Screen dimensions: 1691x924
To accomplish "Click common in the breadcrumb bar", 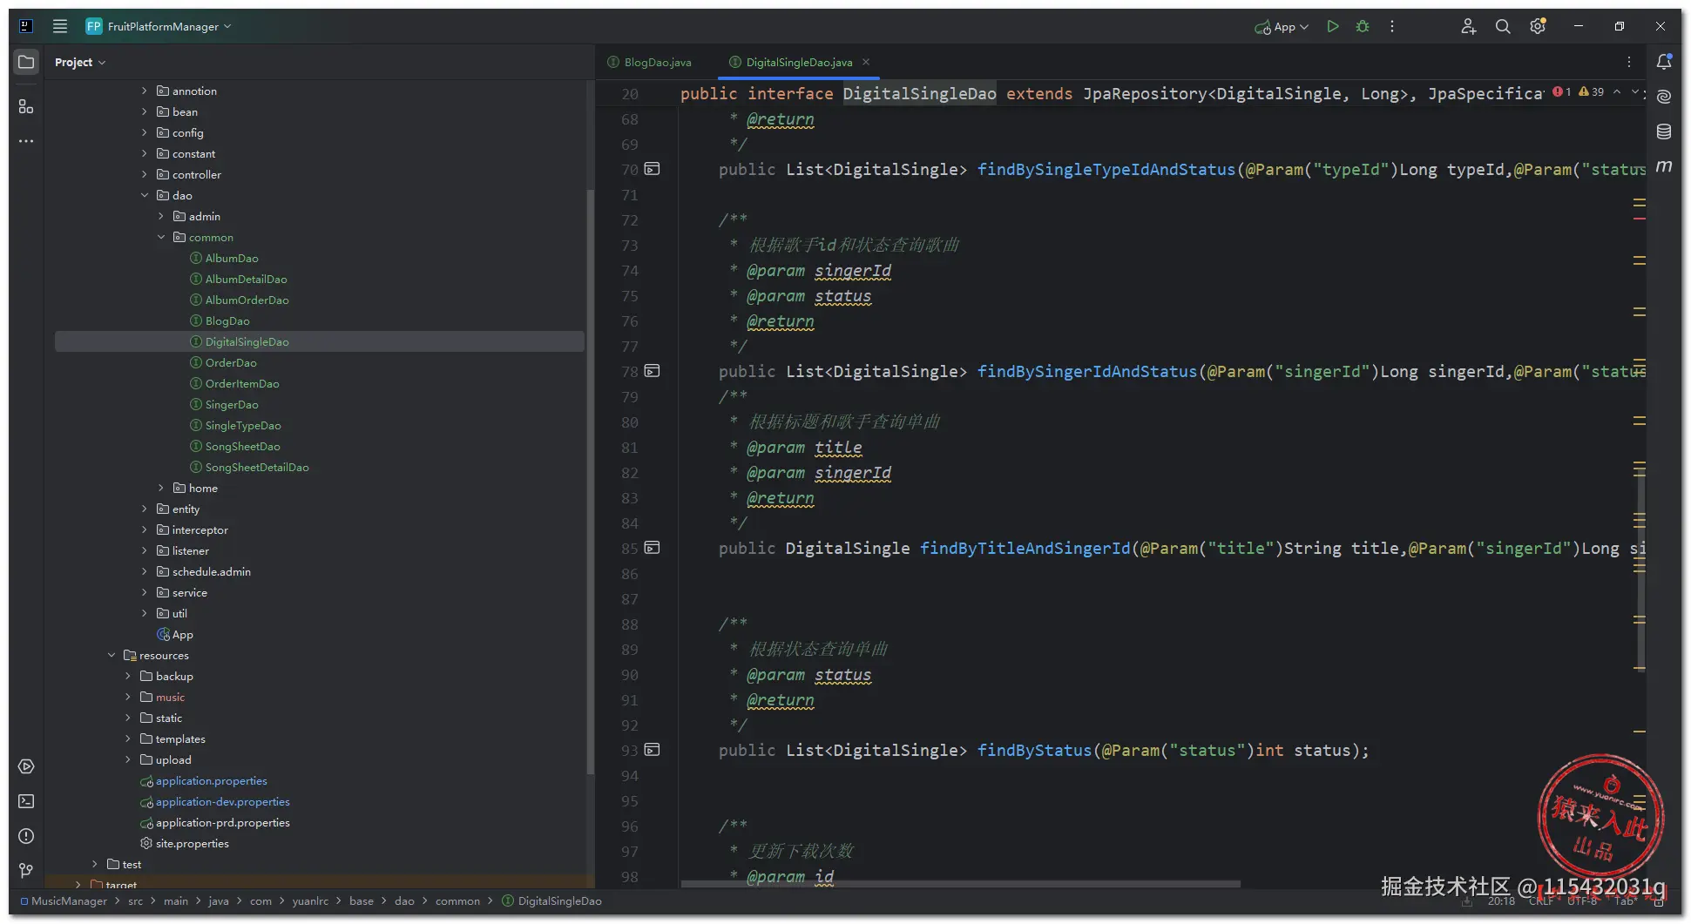I will [x=457, y=900].
